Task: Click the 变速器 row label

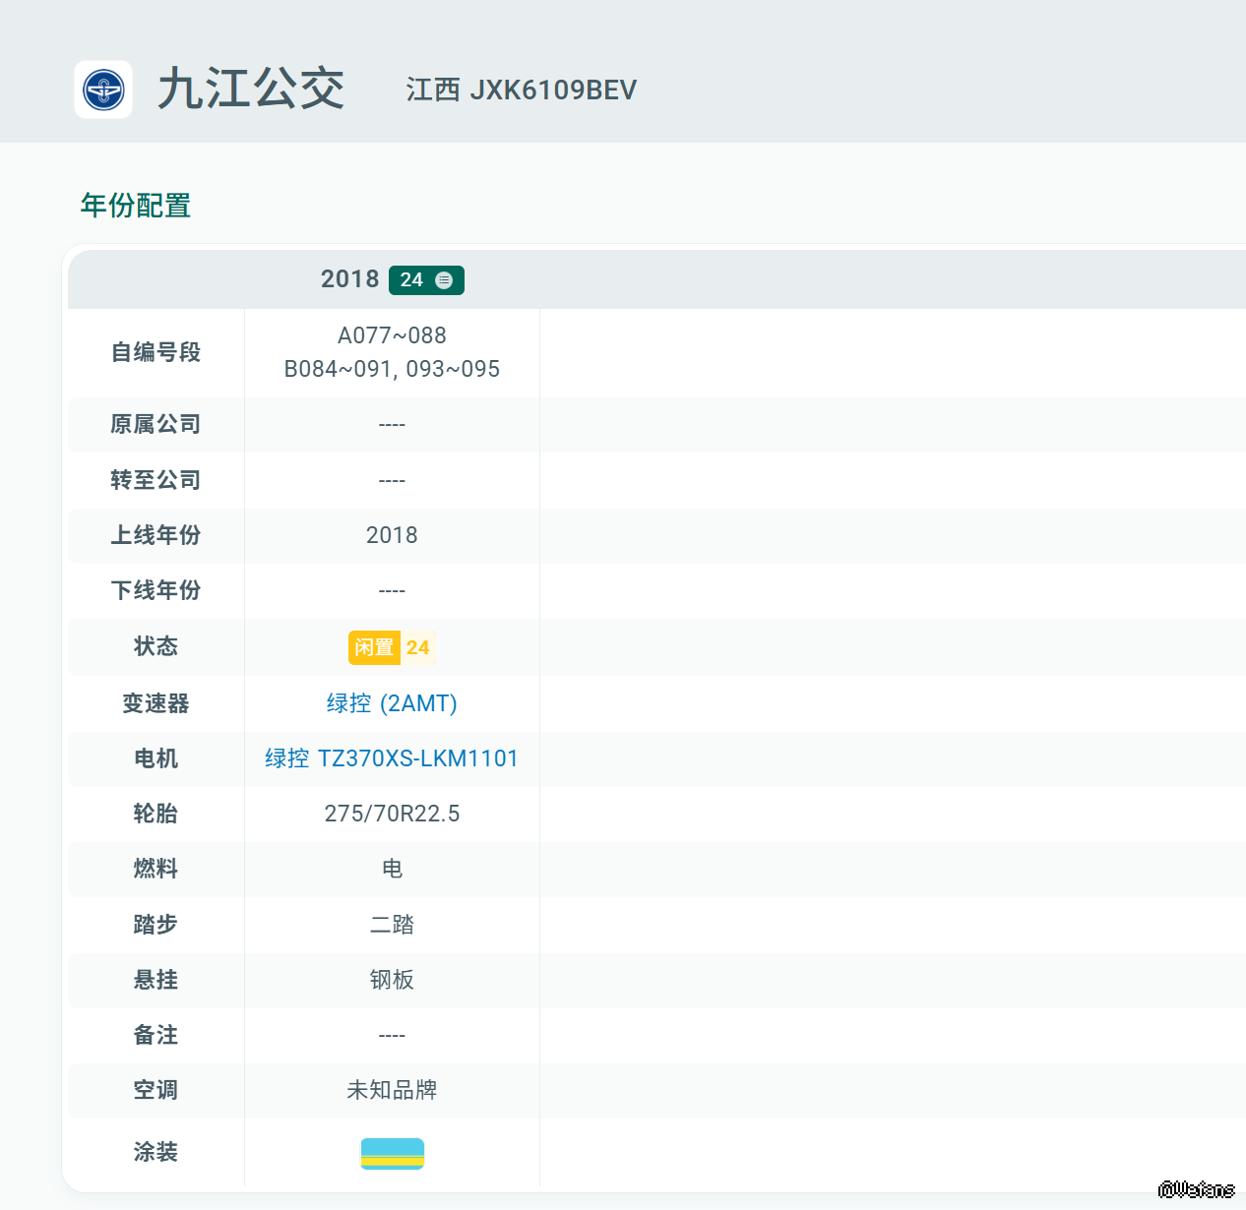Action: (156, 703)
